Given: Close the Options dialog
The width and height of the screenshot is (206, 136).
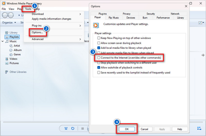Looking at the screenshot, I should click(x=186, y=6).
